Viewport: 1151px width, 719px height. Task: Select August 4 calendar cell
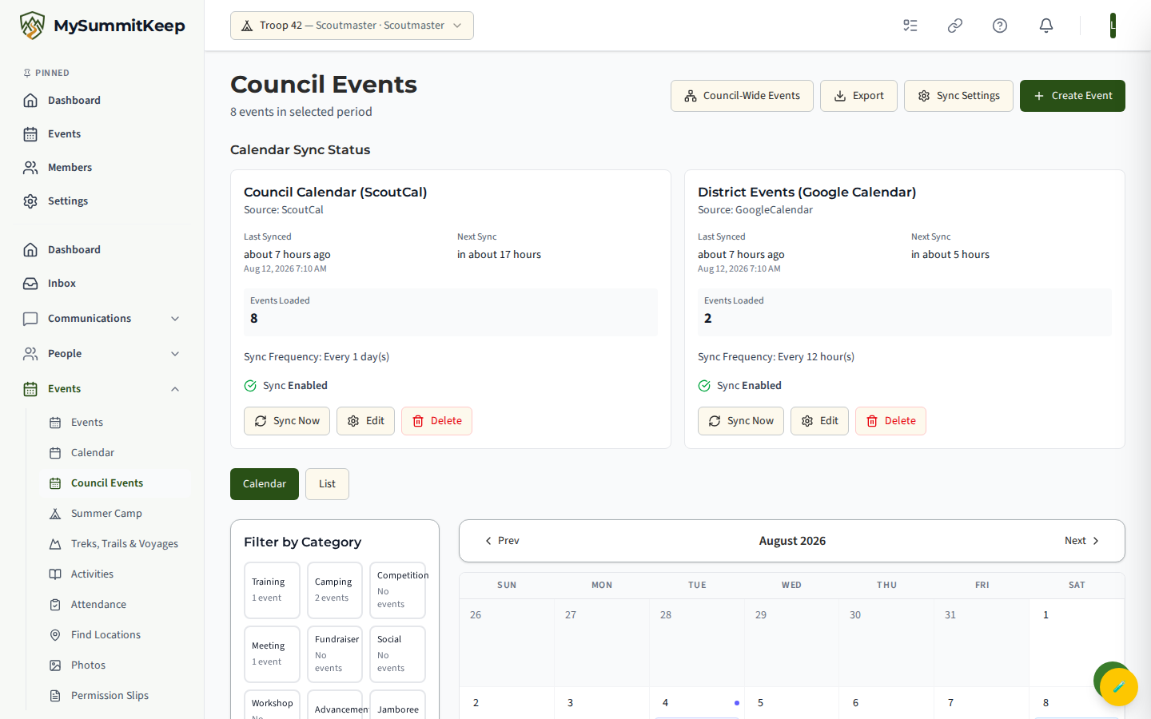tap(697, 704)
